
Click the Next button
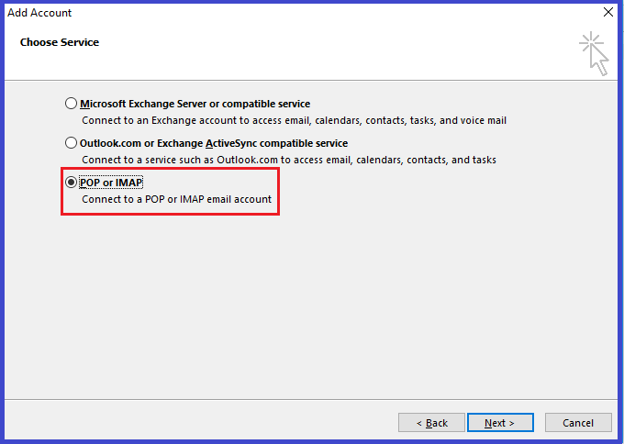(500, 423)
